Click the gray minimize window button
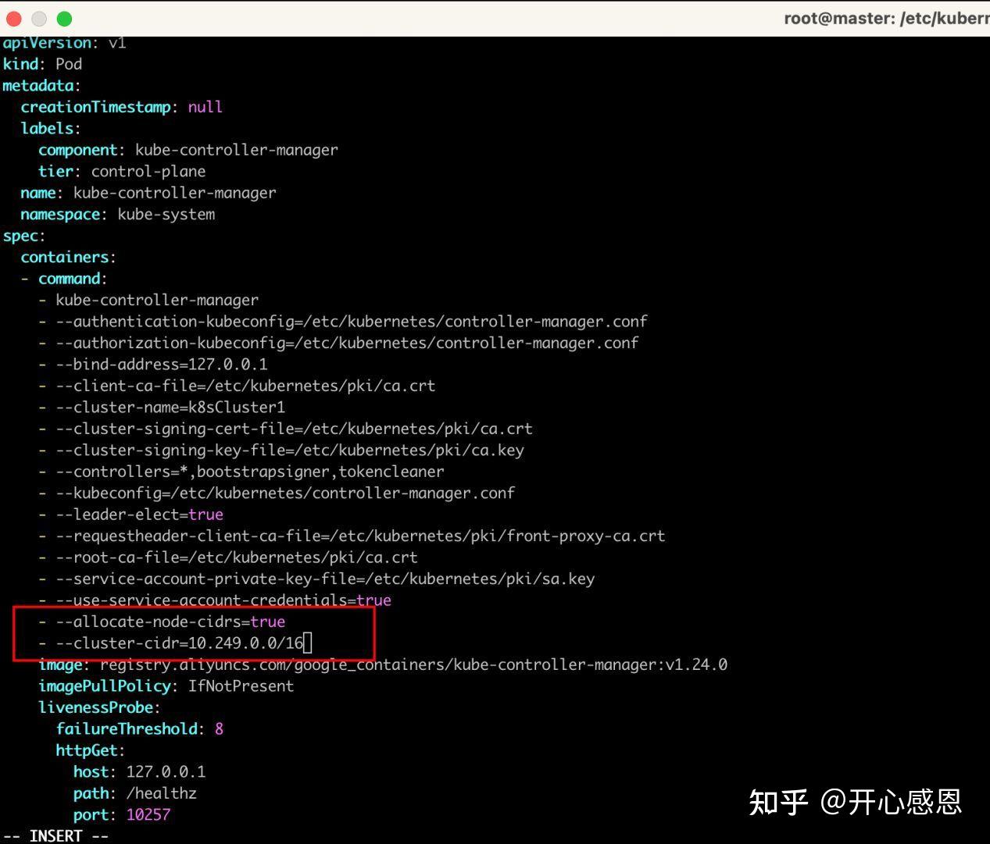990x844 pixels. pos(38,18)
